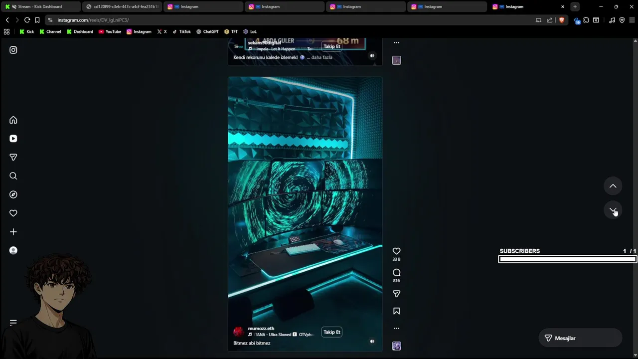Screen dimensions: 638x359
Task: Open the YouTube bookmark
Action: tap(110, 31)
